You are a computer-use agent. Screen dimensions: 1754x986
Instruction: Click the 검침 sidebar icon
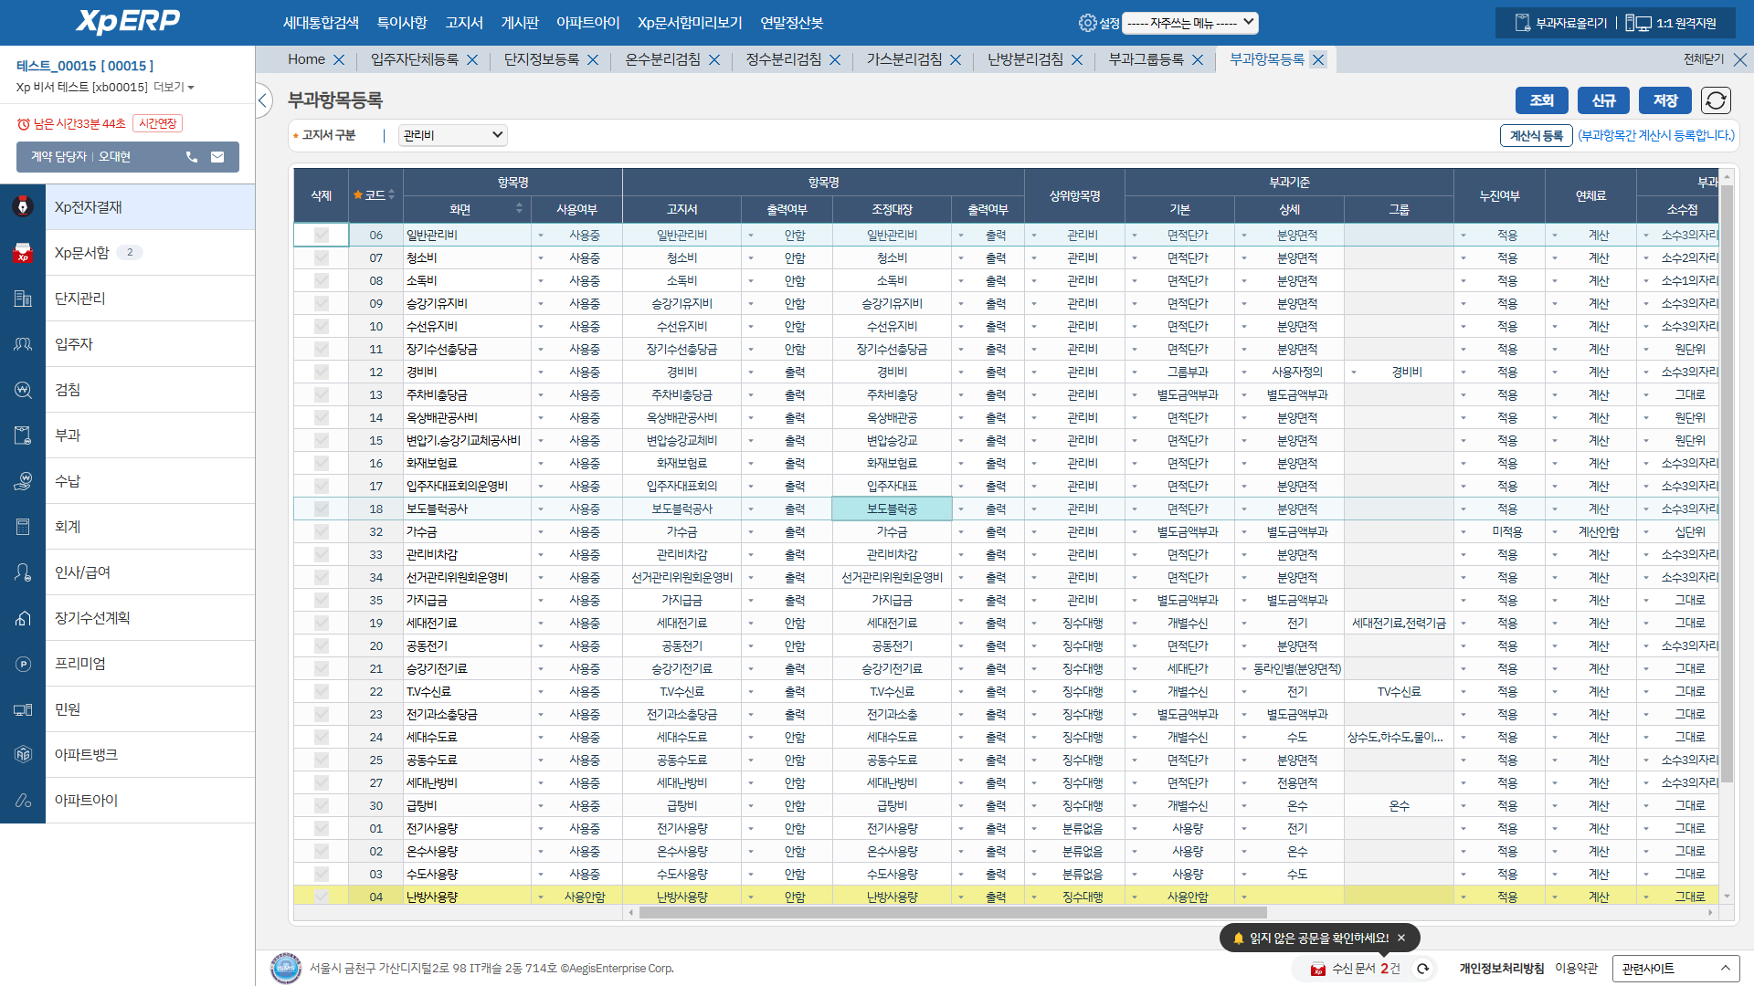tap(23, 390)
